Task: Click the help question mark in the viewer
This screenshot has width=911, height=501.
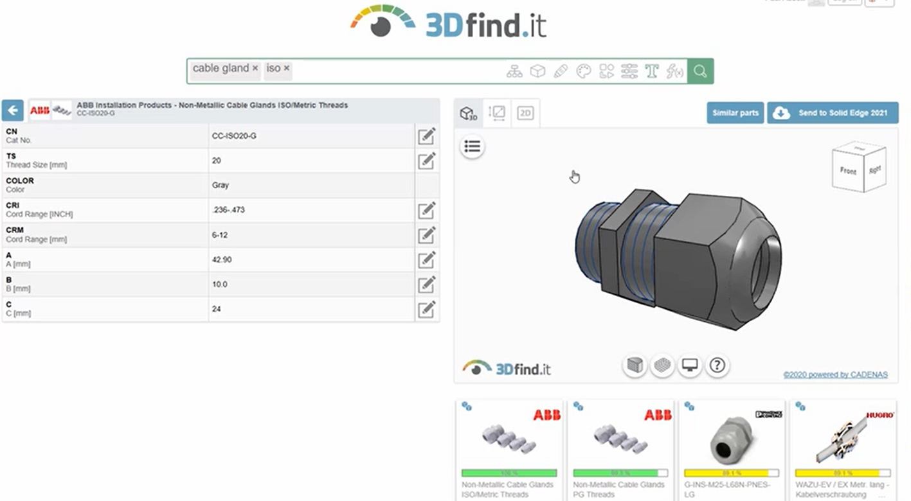Action: pyautogui.click(x=717, y=365)
